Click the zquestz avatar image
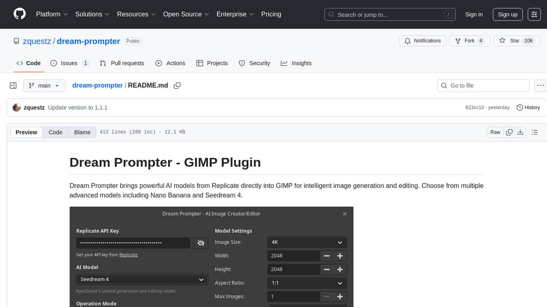 16,108
